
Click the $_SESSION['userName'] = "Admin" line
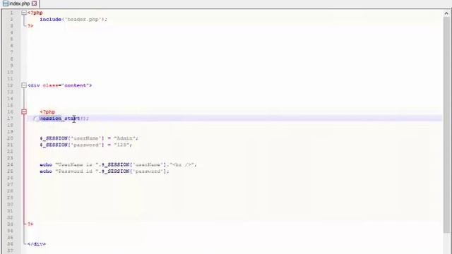[x=89, y=138]
